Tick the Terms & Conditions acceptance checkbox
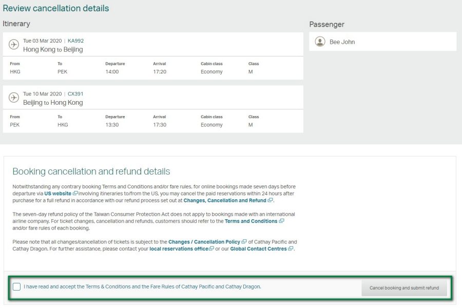Viewport: 462px width, 308px height. 16,286
